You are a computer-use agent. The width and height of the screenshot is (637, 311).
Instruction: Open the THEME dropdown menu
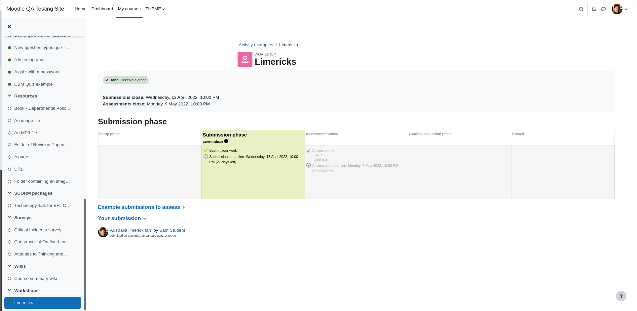[x=155, y=9]
